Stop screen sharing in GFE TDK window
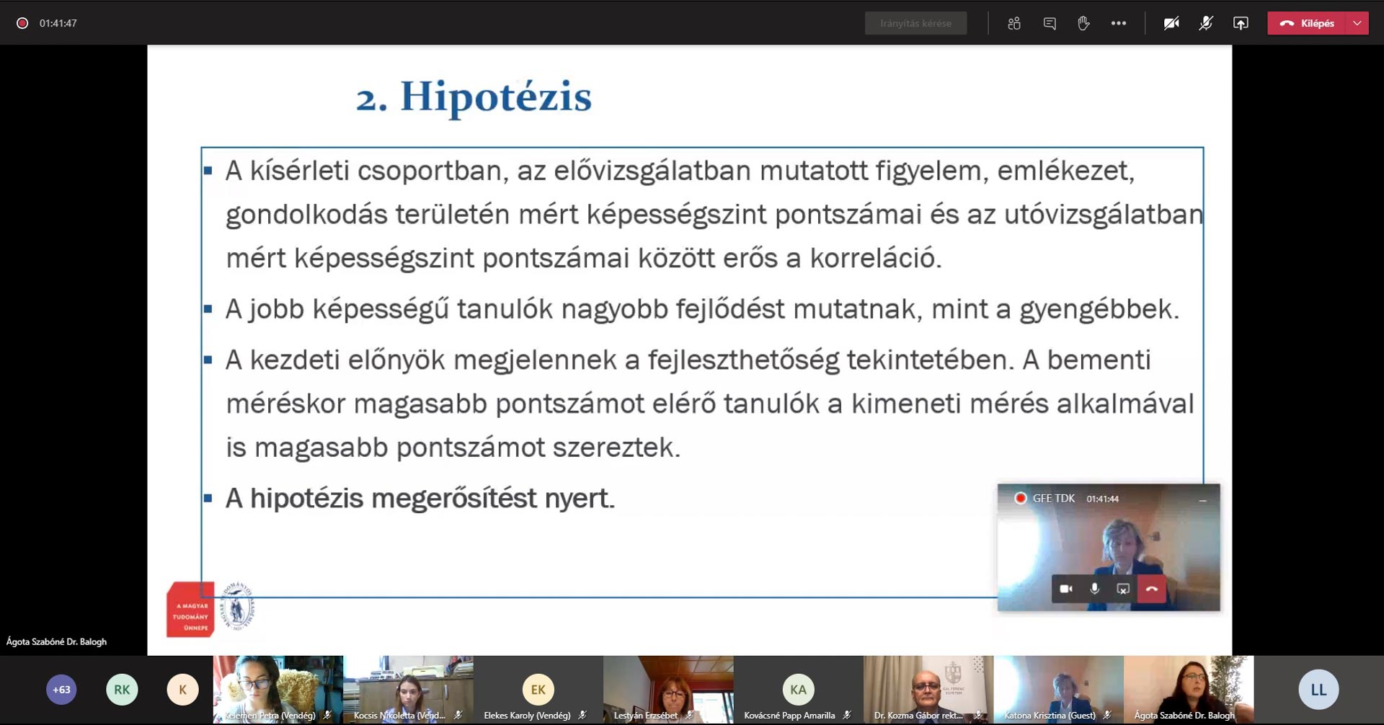 (1123, 589)
